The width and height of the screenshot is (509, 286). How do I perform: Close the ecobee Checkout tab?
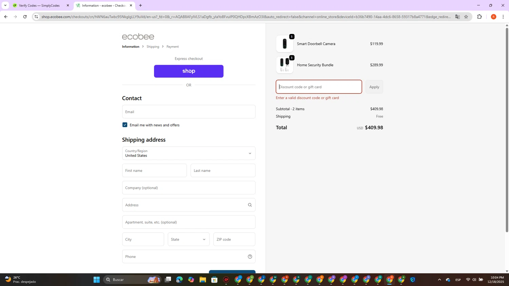pyautogui.click(x=131, y=5)
